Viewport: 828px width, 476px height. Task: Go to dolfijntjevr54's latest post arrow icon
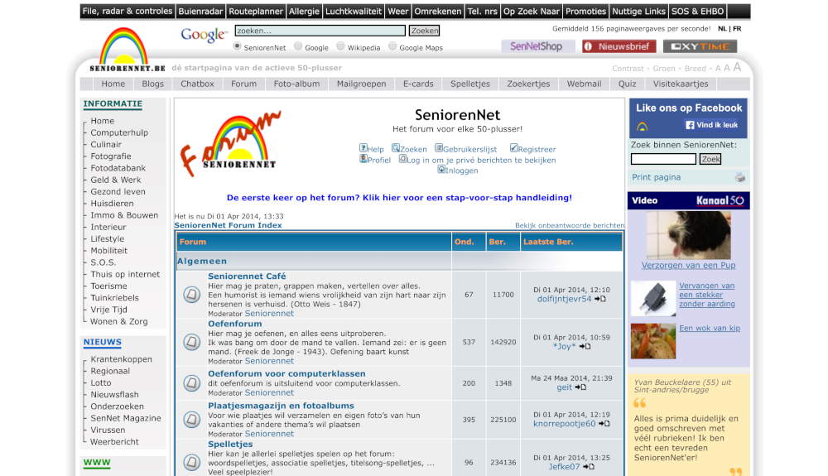pyautogui.click(x=600, y=299)
